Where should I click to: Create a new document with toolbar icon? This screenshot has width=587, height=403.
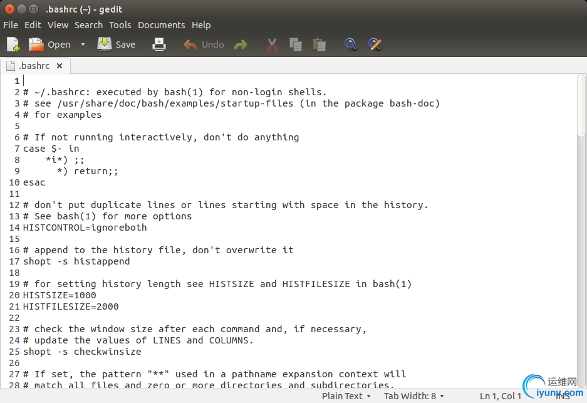(x=13, y=44)
